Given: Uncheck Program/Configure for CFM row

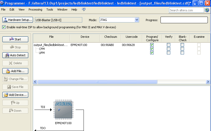Looking at the screenshot, I should point(152,49).
